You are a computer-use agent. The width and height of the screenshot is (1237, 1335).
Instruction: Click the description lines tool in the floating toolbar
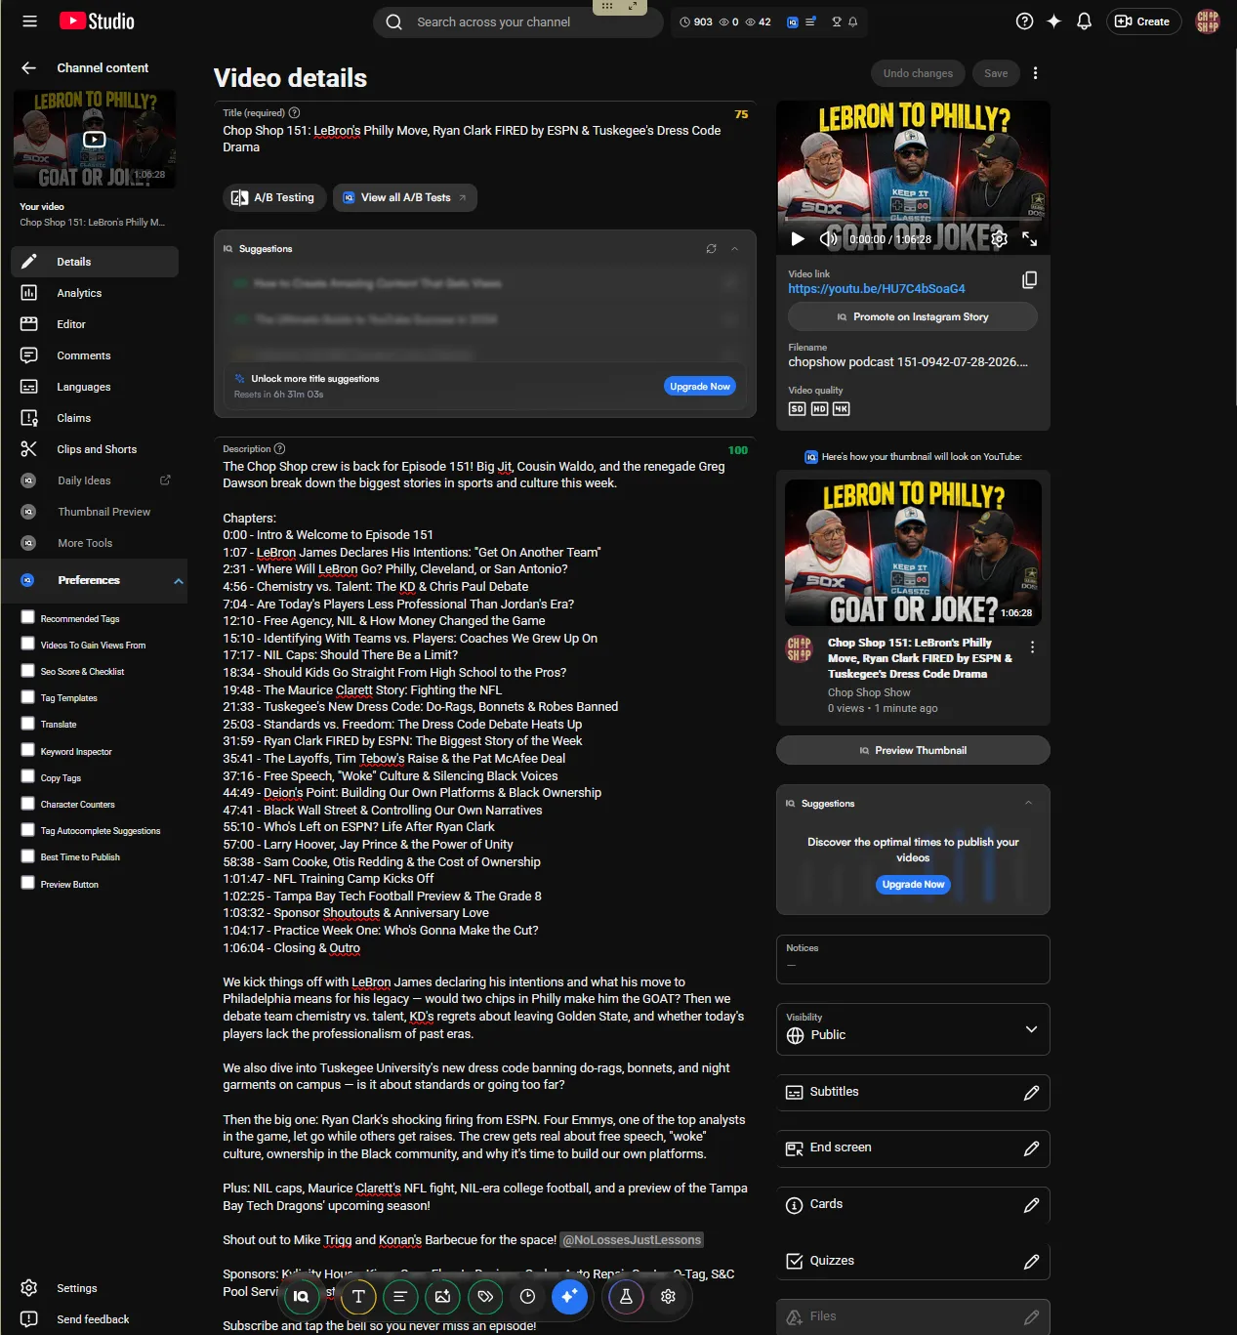tap(400, 1296)
